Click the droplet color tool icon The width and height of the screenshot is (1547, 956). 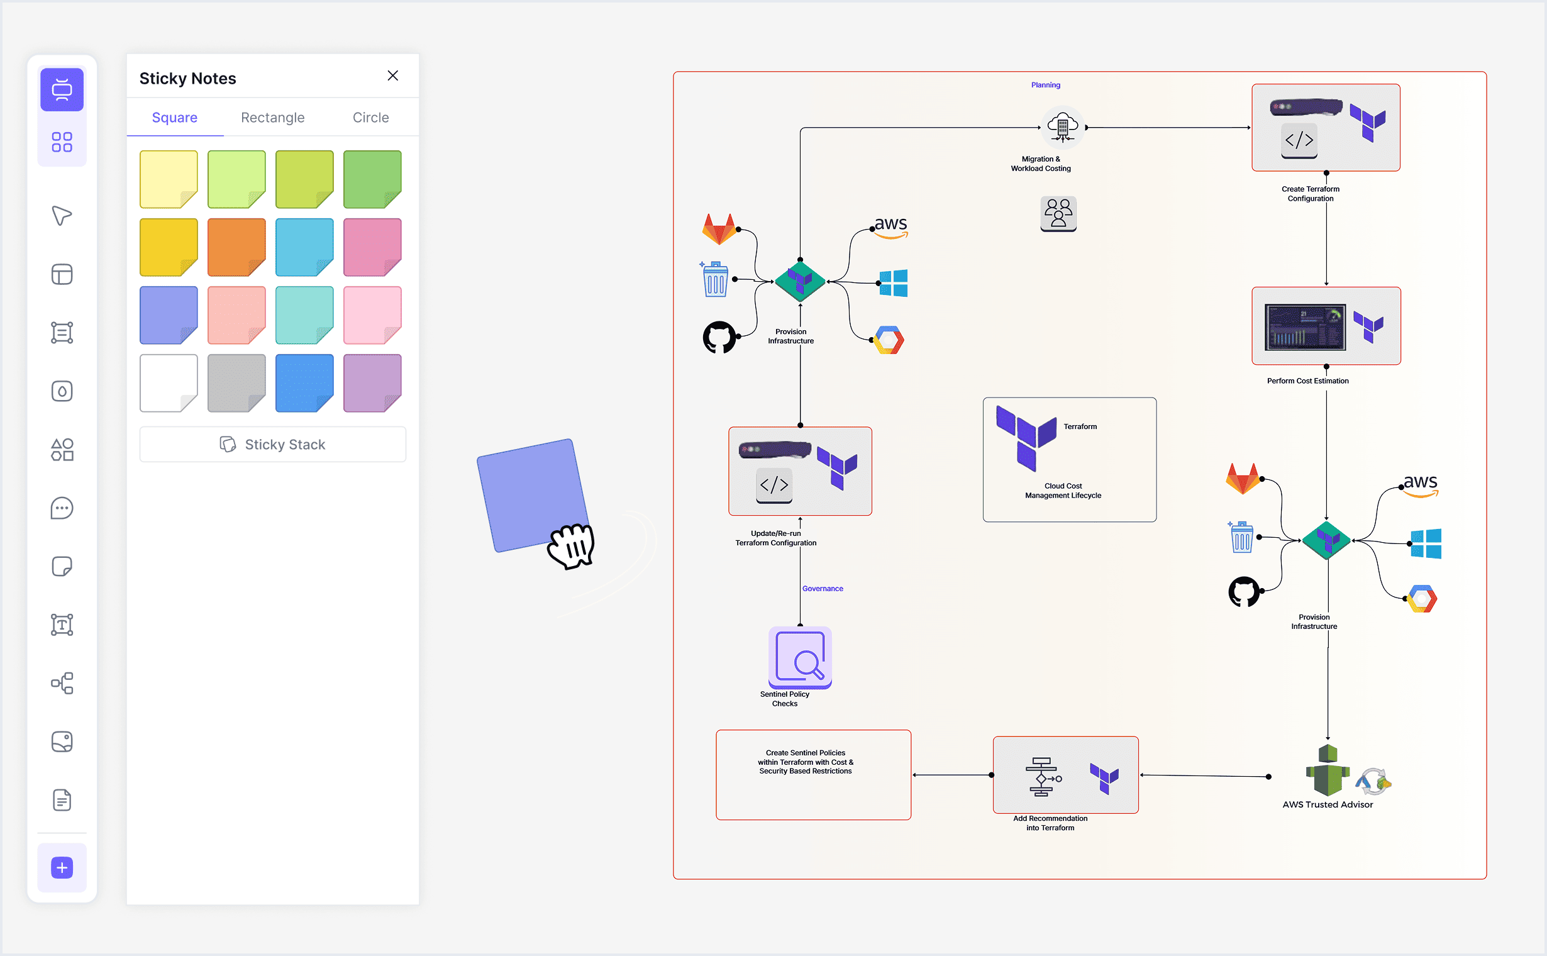(x=62, y=391)
